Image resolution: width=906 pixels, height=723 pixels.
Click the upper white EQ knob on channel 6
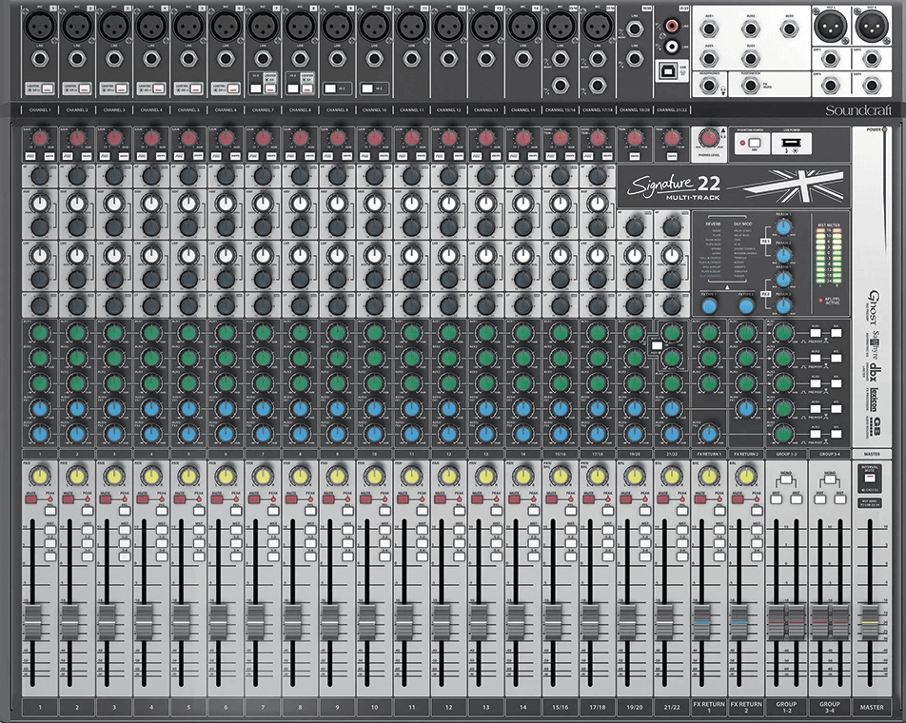point(226,204)
